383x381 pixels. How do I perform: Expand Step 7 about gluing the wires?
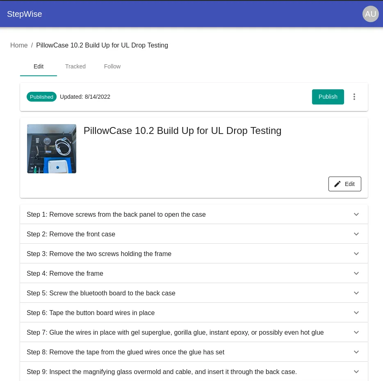pos(194,332)
